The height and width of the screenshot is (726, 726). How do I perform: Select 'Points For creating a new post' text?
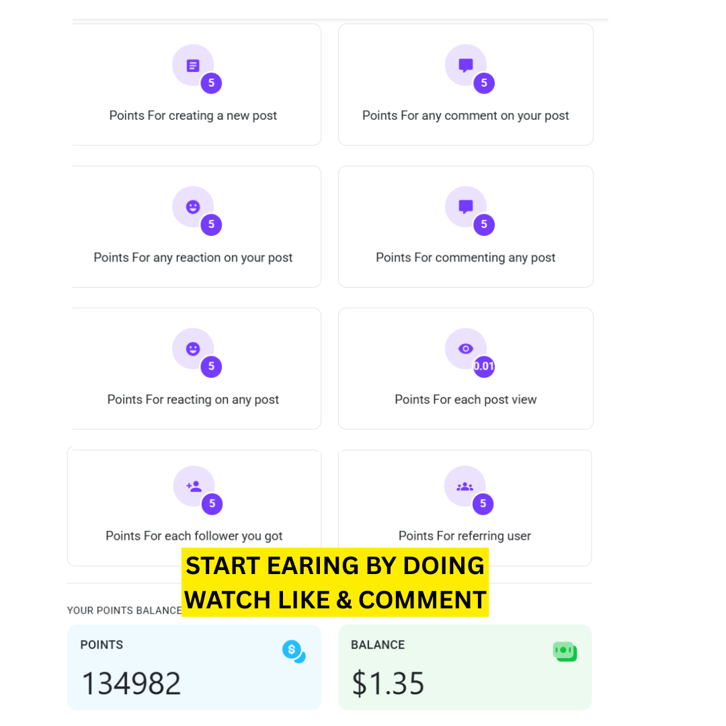193,116
